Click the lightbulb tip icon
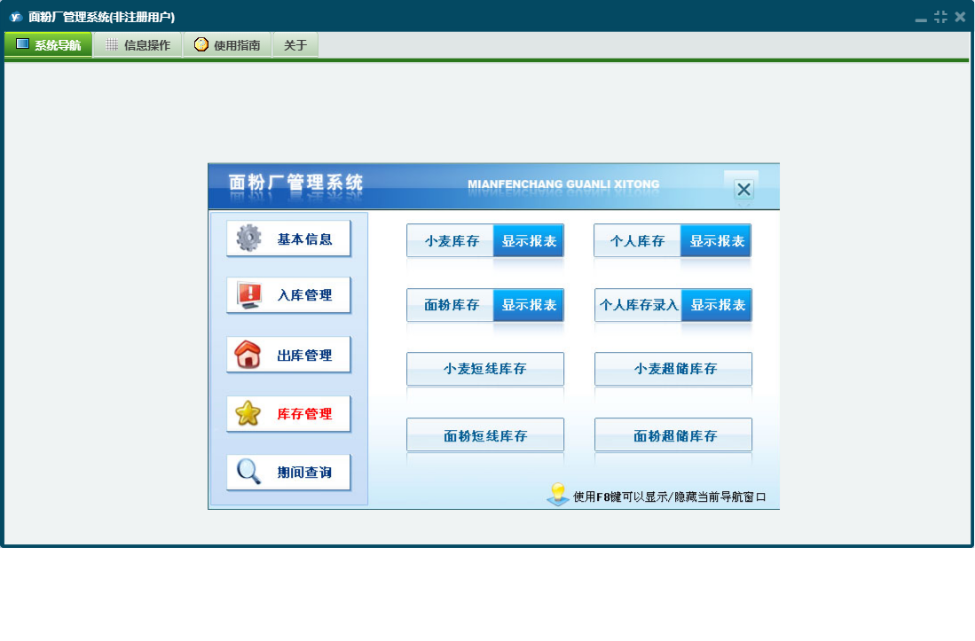This screenshot has height=641, width=975. pos(558,495)
